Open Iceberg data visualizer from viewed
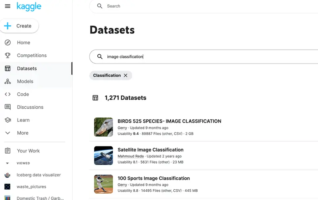The height and width of the screenshot is (200, 318). pyautogui.click(x=39, y=175)
